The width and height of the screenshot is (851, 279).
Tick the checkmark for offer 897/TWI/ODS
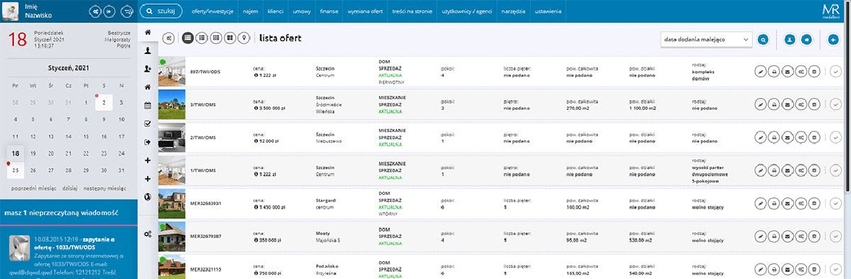coord(836,72)
